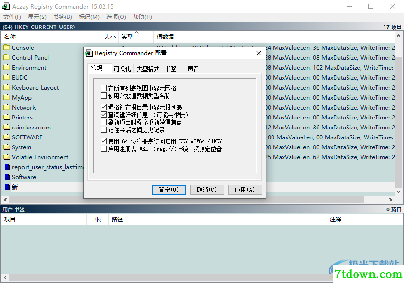Open the 显示(S) menu

[37, 17]
